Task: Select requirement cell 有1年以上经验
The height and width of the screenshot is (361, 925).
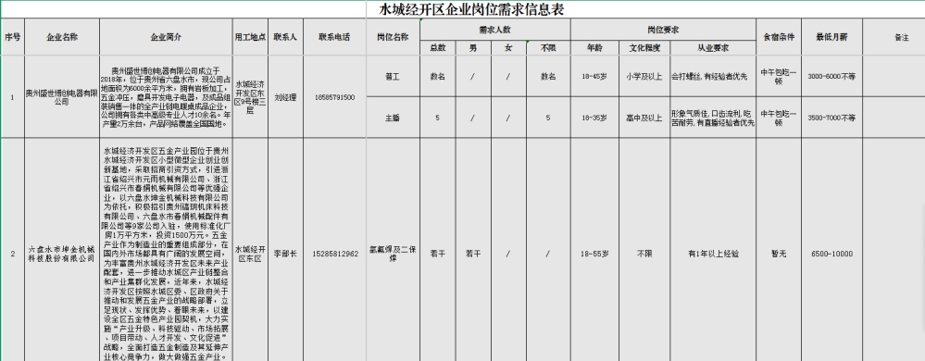Action: (x=713, y=254)
